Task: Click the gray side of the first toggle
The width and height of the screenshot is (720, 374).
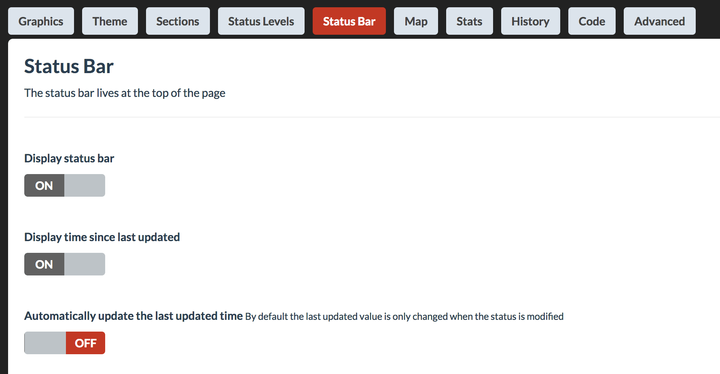Action: click(x=85, y=185)
